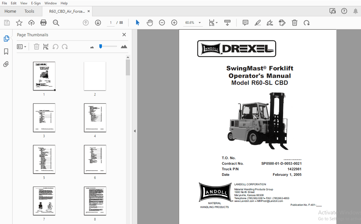
Task: Open the Add Comment sticky note tool
Action: (245, 23)
